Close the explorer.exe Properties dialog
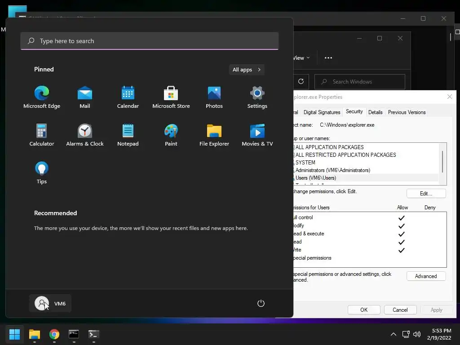This screenshot has width=460, height=345. click(449, 97)
